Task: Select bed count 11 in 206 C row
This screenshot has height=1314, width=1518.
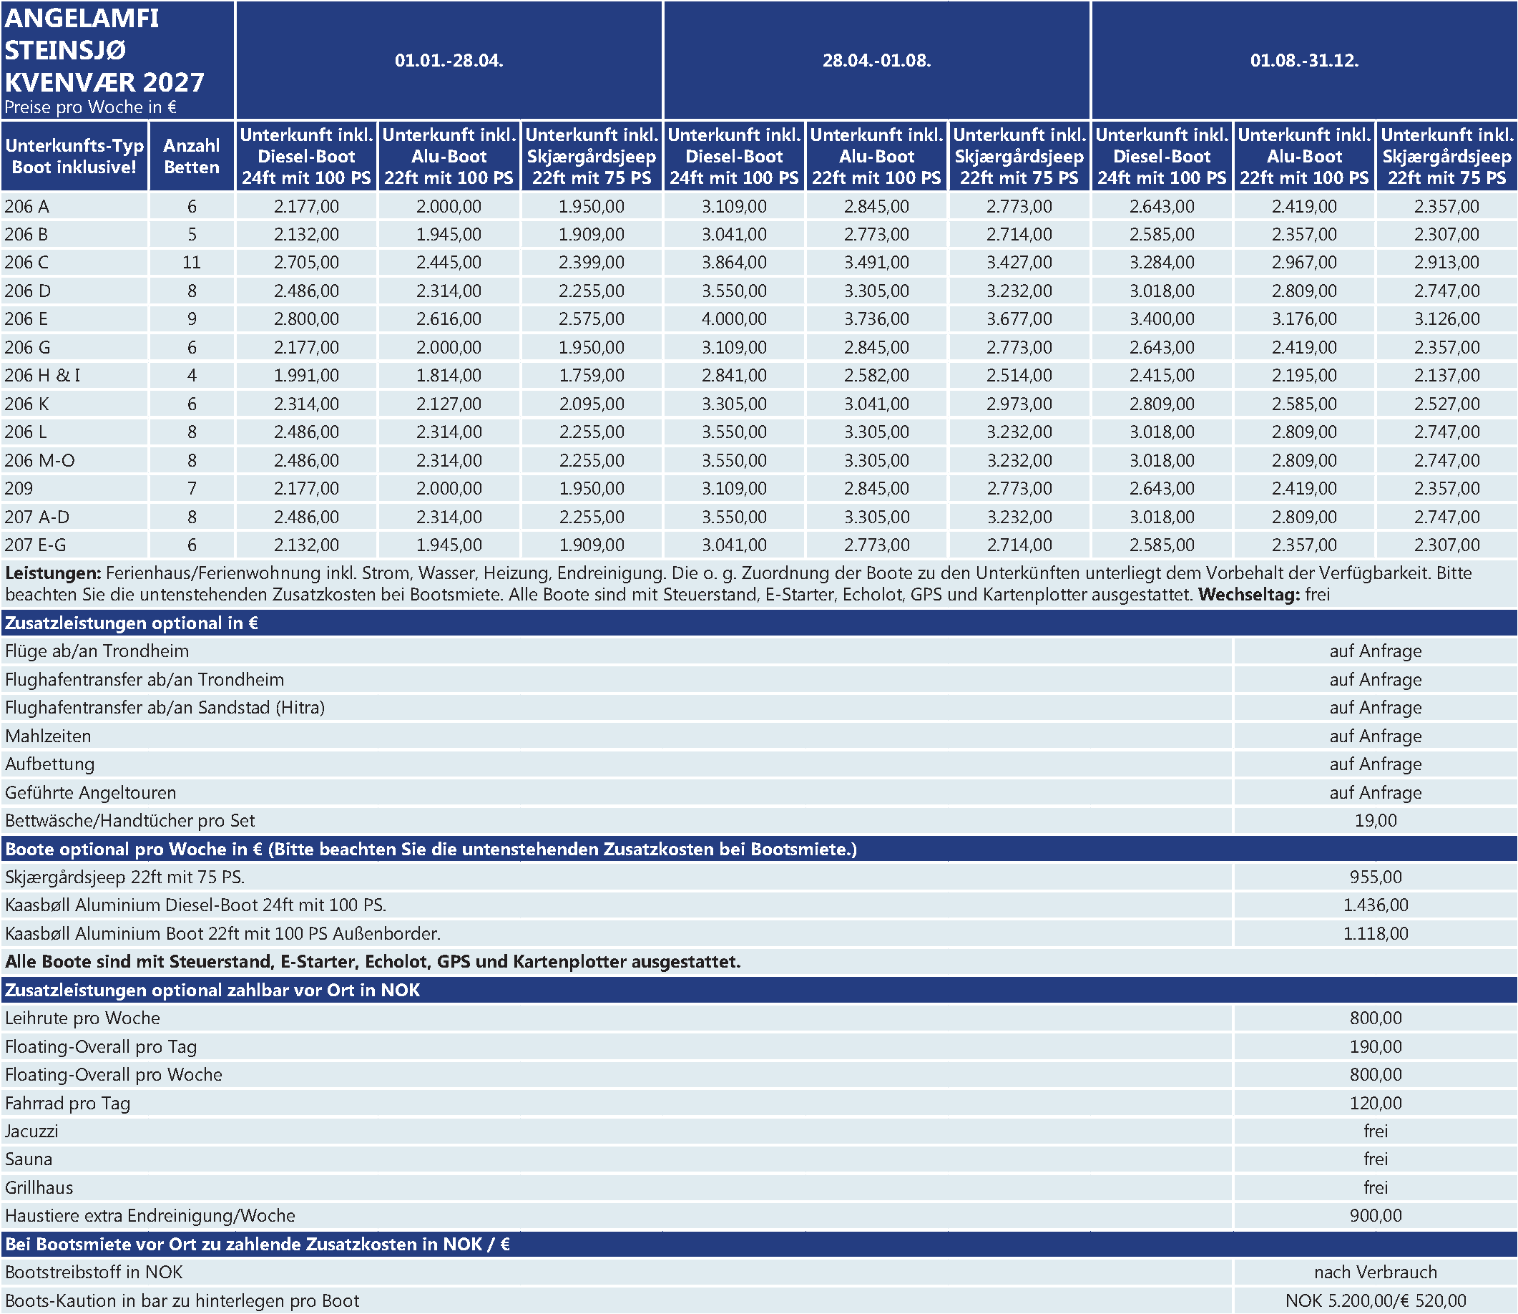Action: 191,263
